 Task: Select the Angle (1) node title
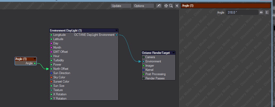click(x=21, y=59)
